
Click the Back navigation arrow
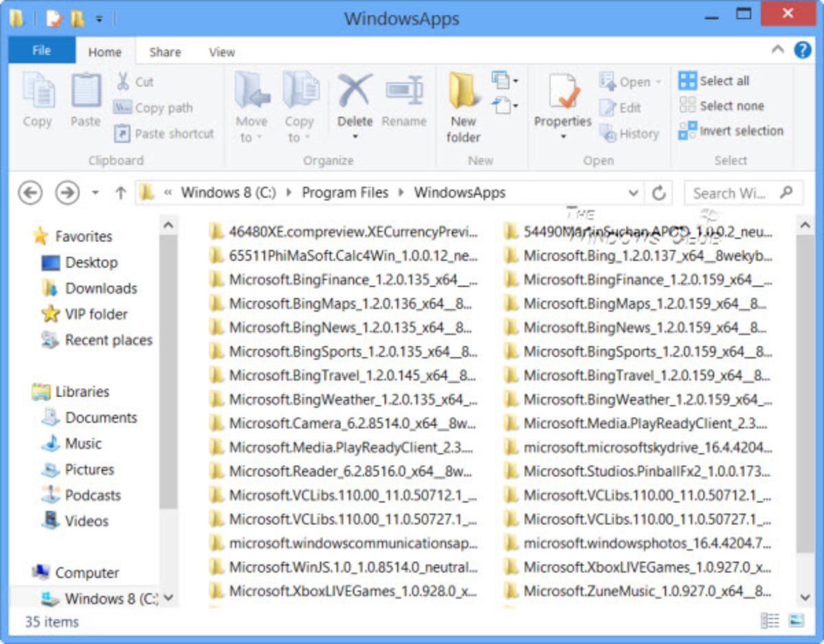point(30,193)
